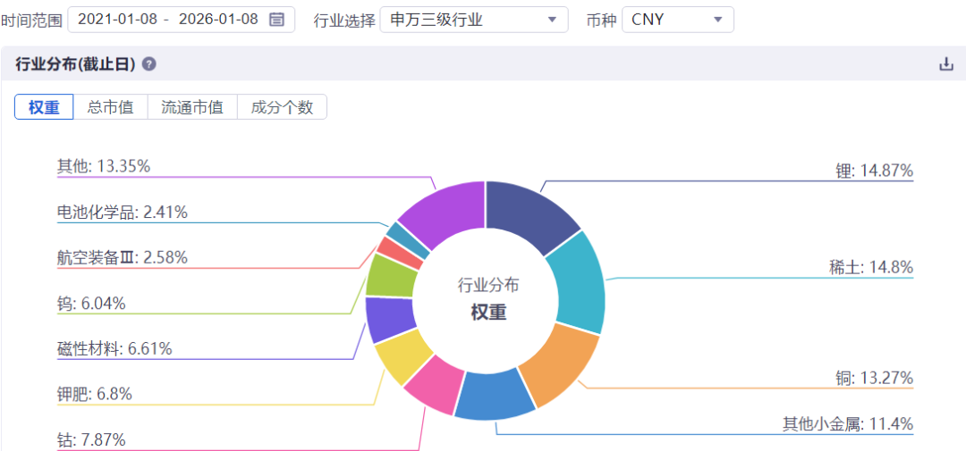Switch to the 总市值 tab
The width and height of the screenshot is (966, 451).
click(111, 107)
